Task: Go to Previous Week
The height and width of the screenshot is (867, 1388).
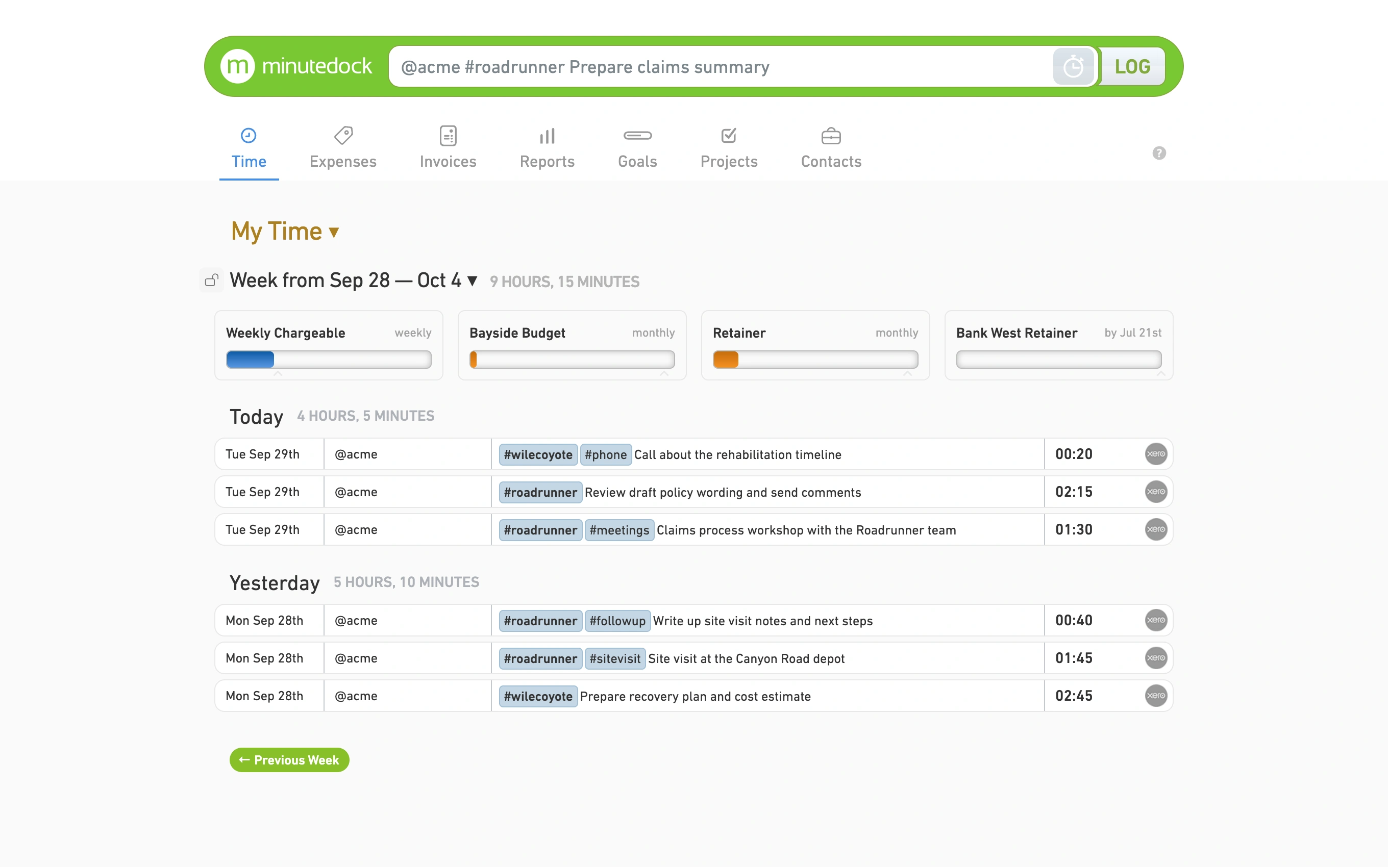Action: click(289, 760)
